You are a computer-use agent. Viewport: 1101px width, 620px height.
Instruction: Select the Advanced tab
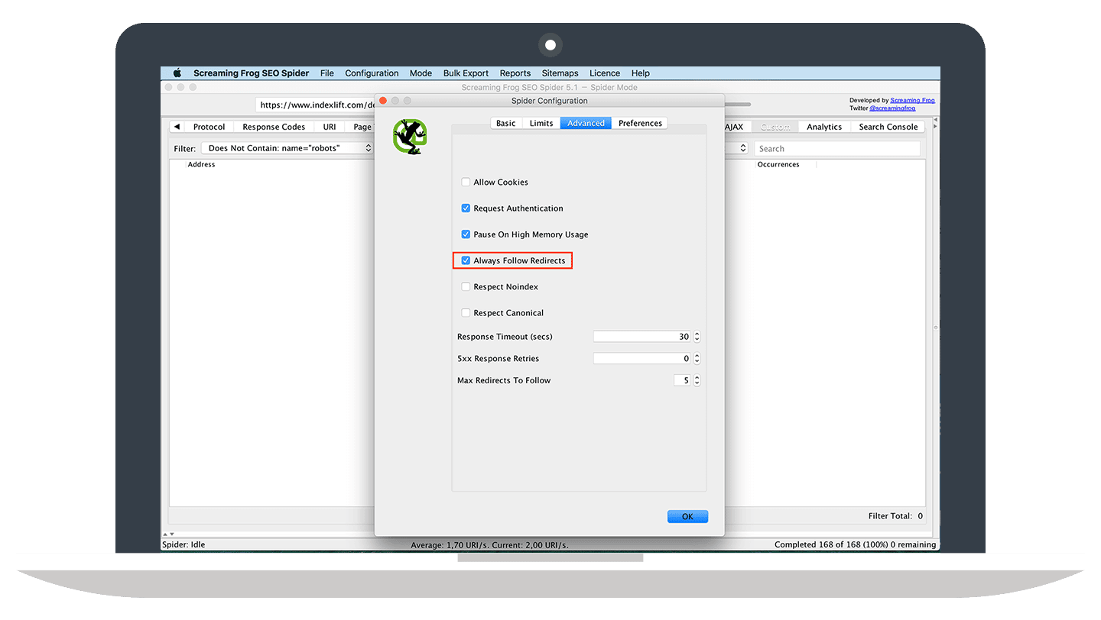[x=586, y=123]
